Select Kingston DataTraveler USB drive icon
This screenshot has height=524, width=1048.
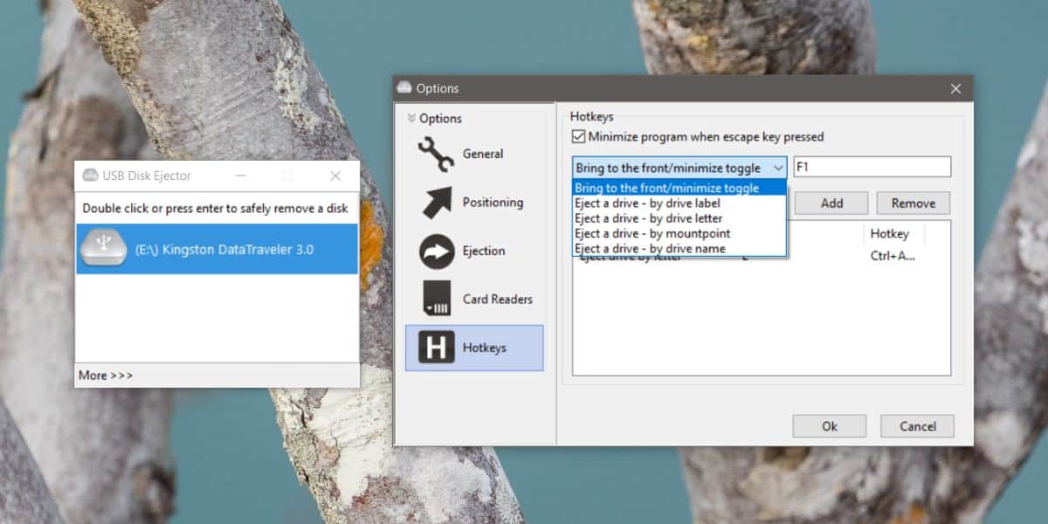coord(103,249)
